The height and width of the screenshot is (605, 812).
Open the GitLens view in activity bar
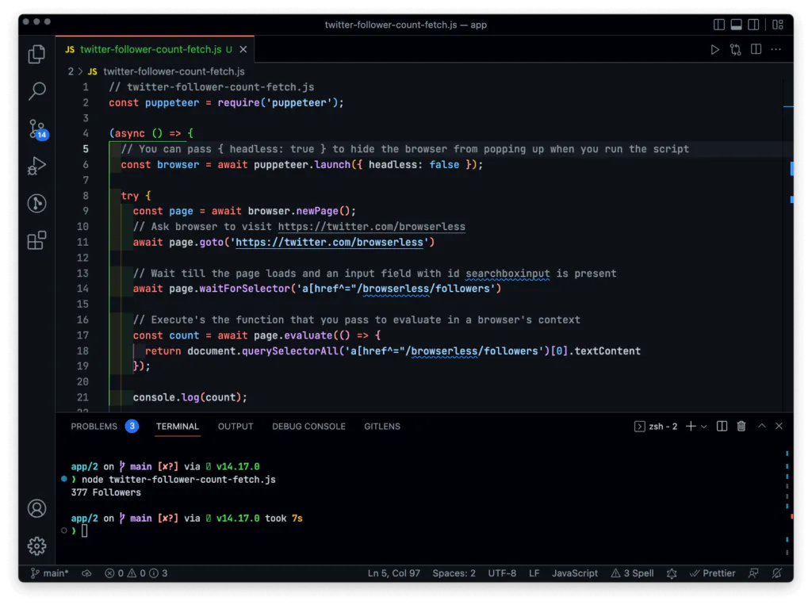pyautogui.click(x=36, y=203)
